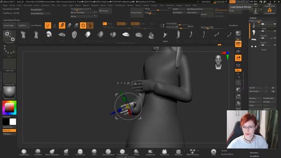Pick the SnakeHook brush
Viewport: 281px width, 158px height.
pyautogui.click(x=150, y=152)
